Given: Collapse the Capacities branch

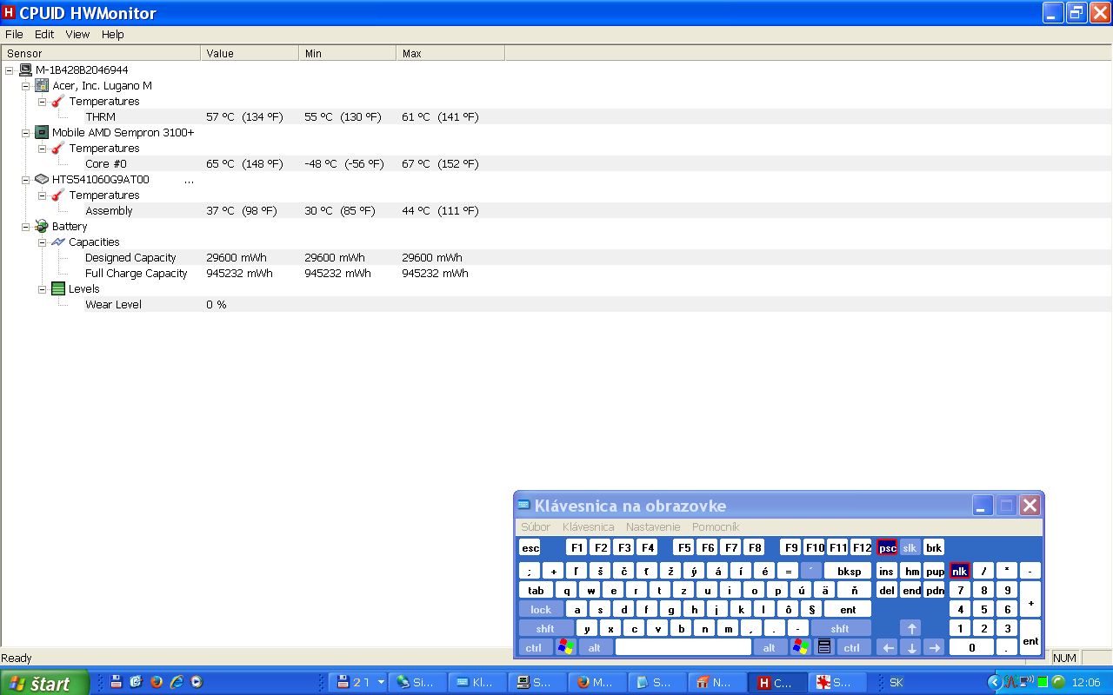Looking at the screenshot, I should (x=42, y=242).
